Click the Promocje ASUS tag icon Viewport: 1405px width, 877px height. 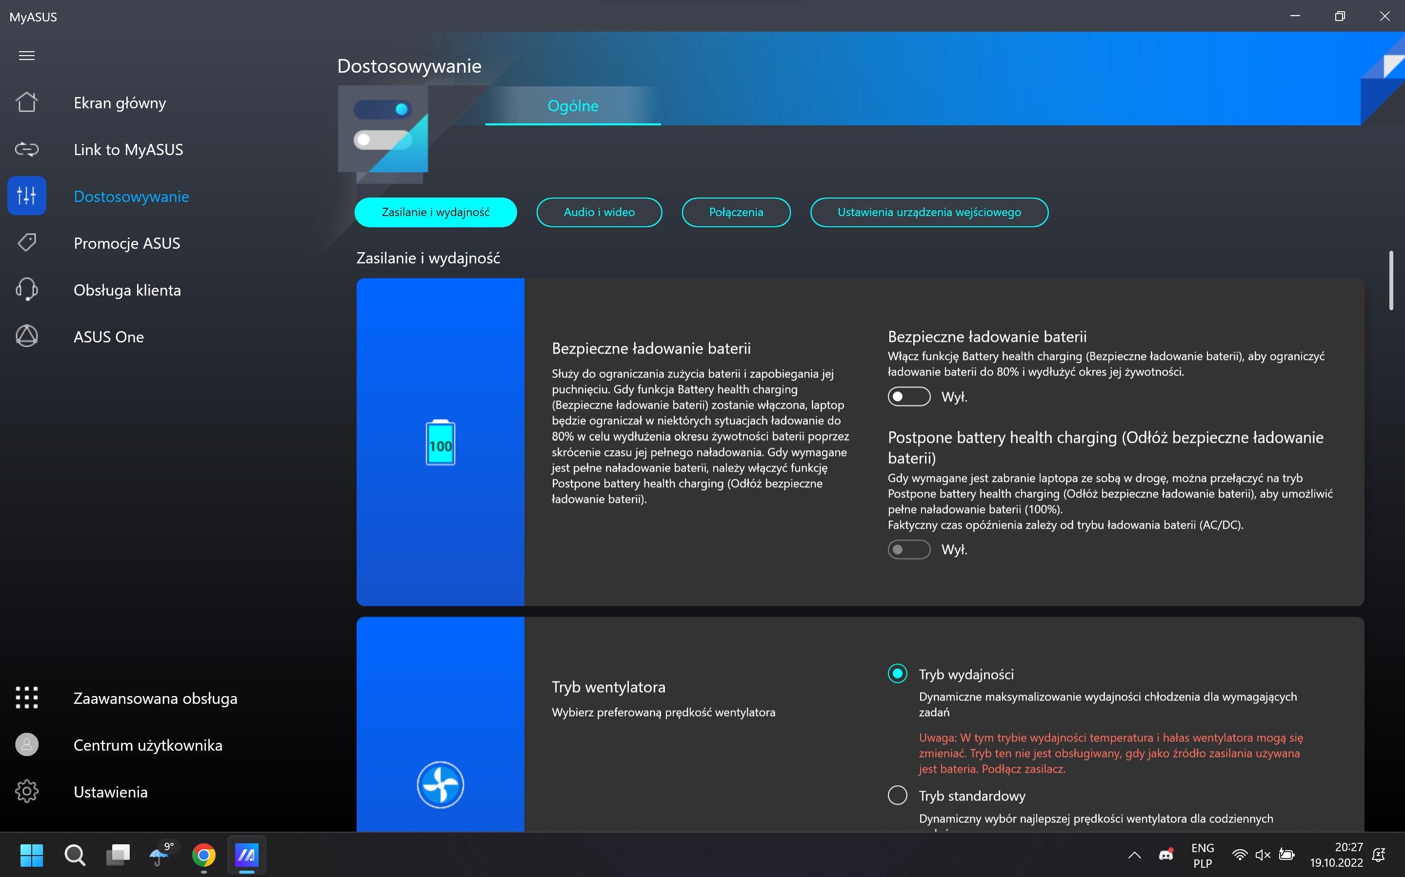(27, 243)
